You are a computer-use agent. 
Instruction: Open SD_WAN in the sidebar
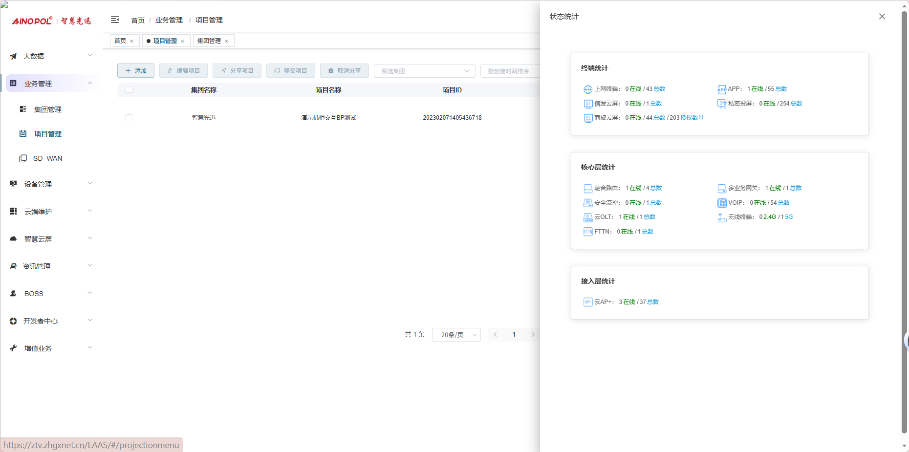click(x=47, y=158)
